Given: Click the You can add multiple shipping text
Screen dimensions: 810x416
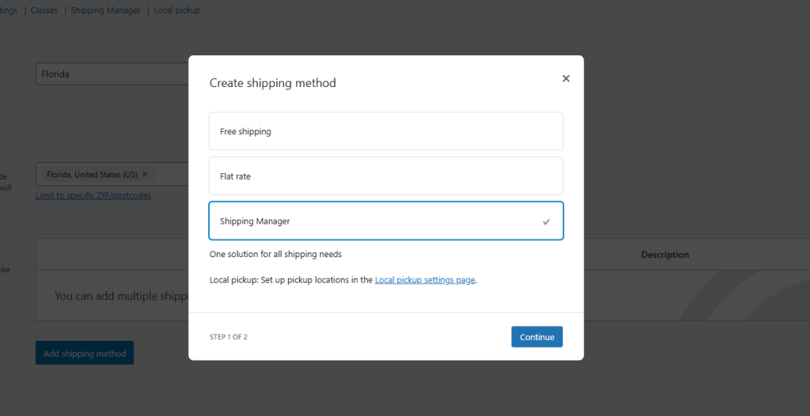Looking at the screenshot, I should [120, 296].
